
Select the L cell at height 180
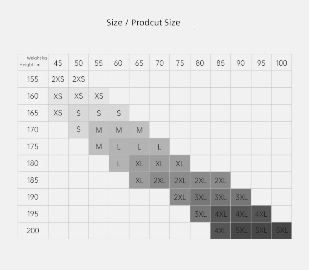[119, 164]
